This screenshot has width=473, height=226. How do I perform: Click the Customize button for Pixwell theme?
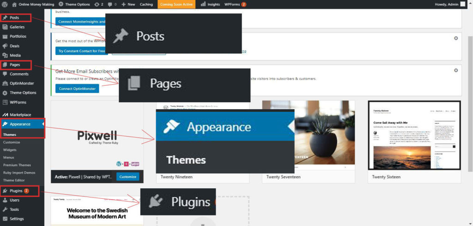point(127,177)
